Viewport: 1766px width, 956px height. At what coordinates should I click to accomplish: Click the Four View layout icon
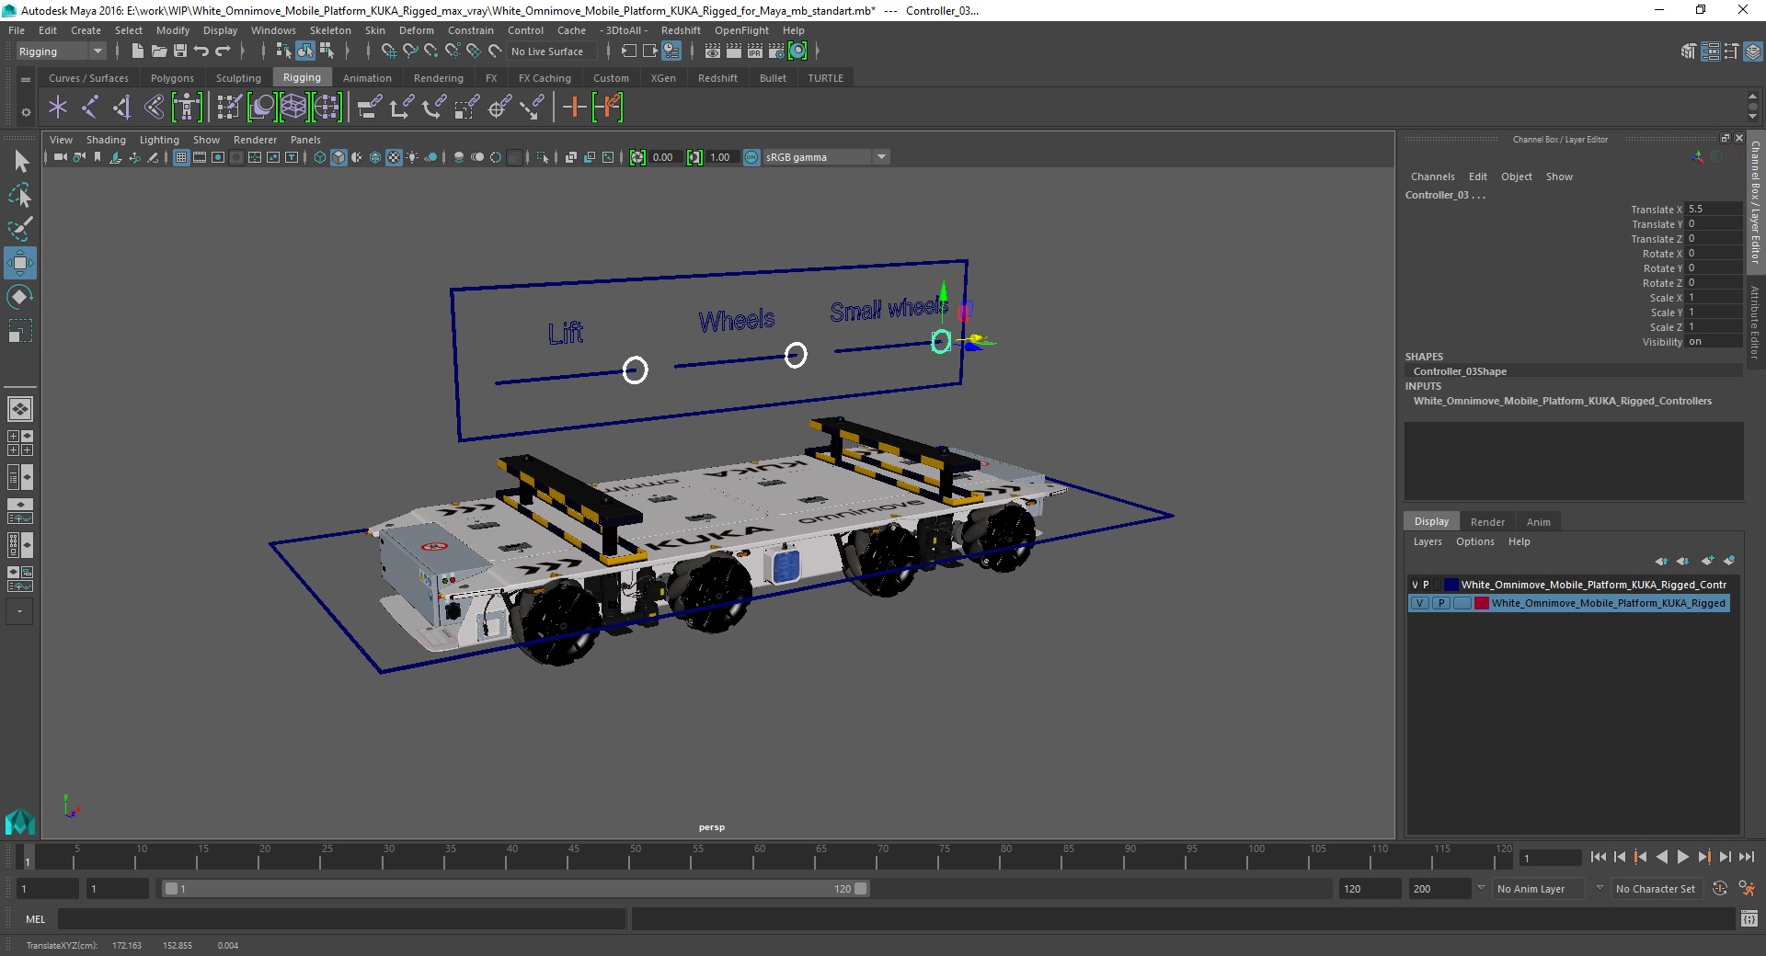(x=20, y=443)
